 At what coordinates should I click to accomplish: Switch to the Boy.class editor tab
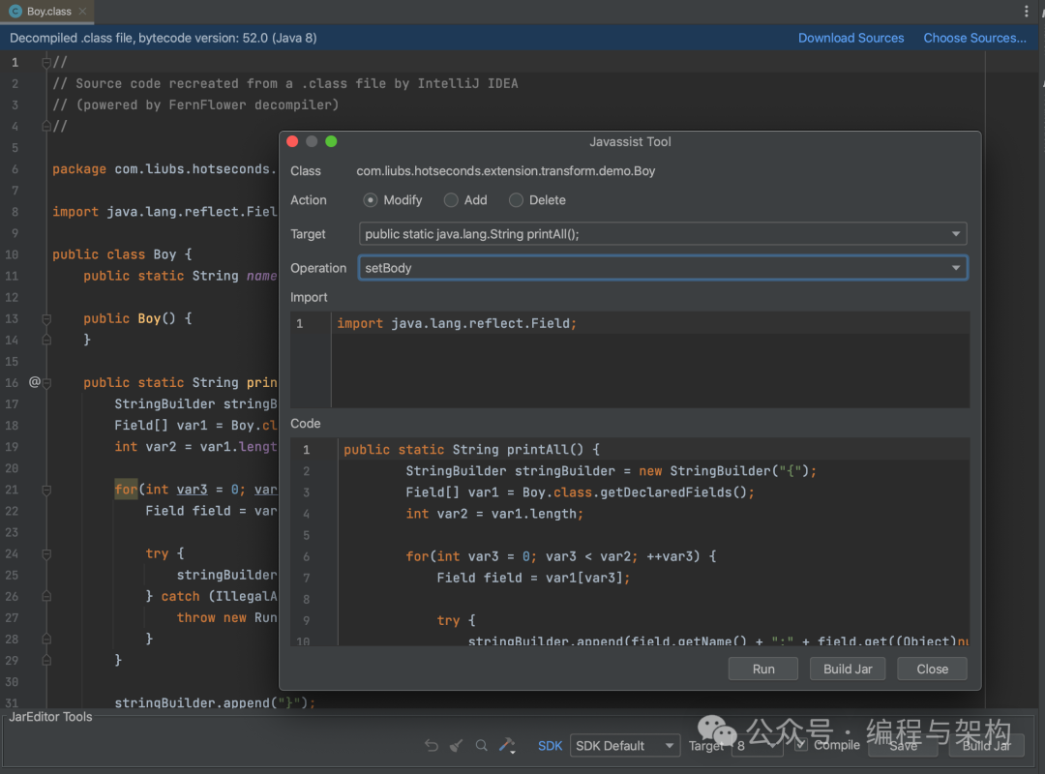click(x=47, y=12)
